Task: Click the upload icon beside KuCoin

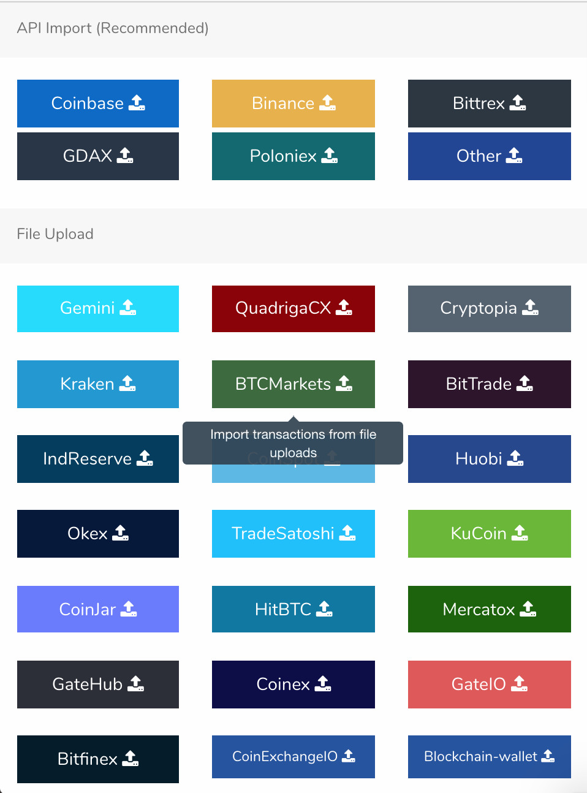Action: pyautogui.click(x=520, y=533)
